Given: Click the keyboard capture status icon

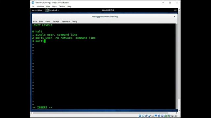Looking at the screenshot, I should tap(168, 116).
